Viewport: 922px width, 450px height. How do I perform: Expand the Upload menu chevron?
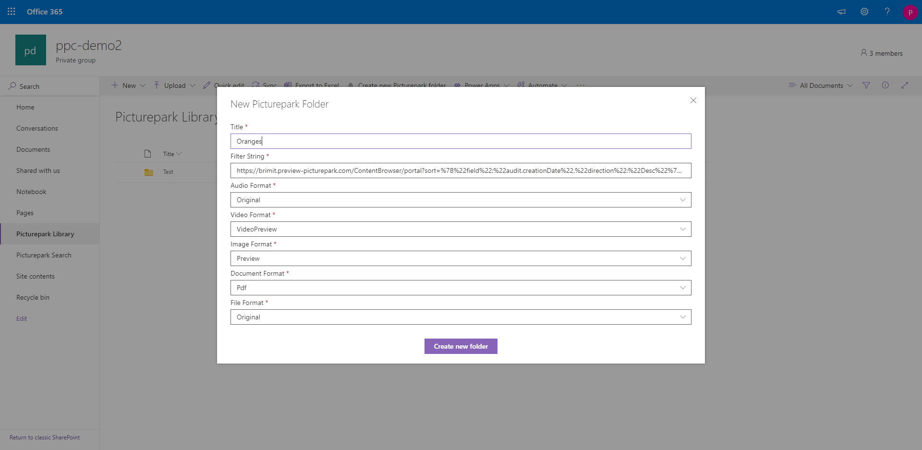[x=193, y=85]
